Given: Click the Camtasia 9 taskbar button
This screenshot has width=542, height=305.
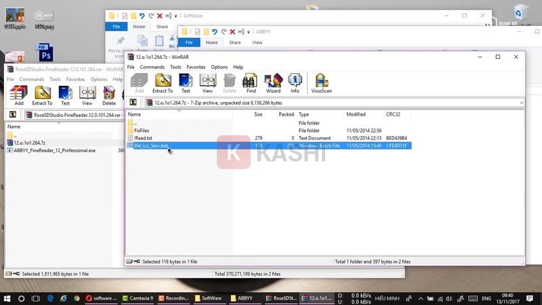Looking at the screenshot, I should click(x=138, y=298).
